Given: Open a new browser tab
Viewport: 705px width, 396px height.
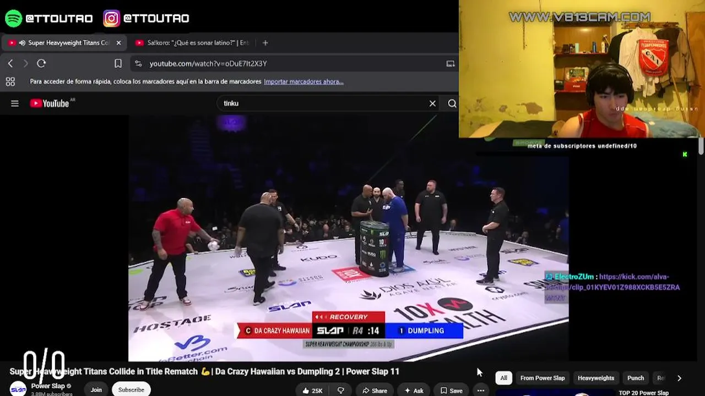Looking at the screenshot, I should [265, 43].
